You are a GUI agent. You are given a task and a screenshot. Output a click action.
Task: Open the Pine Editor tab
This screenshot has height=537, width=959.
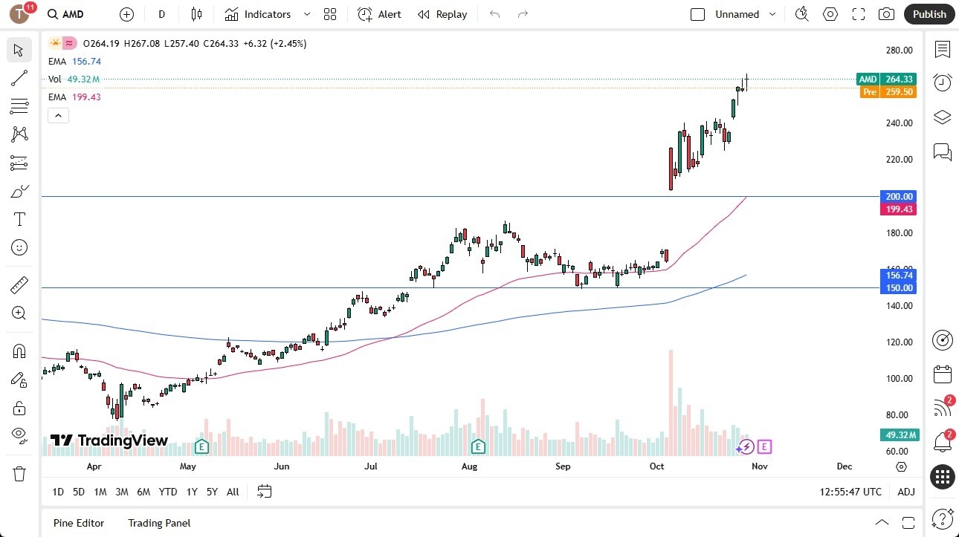pyautogui.click(x=78, y=523)
